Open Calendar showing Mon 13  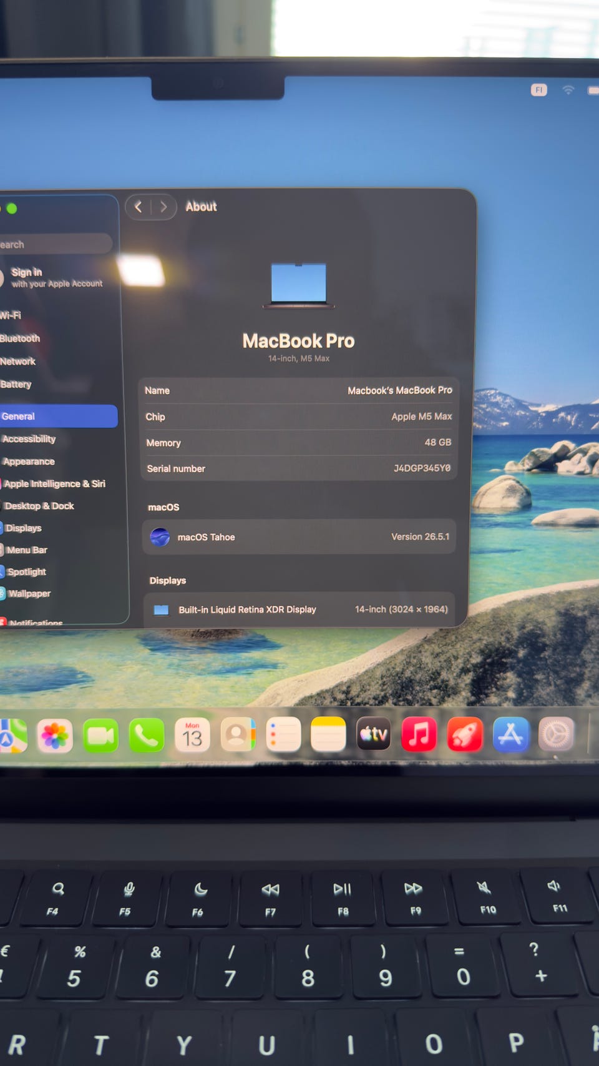click(192, 735)
